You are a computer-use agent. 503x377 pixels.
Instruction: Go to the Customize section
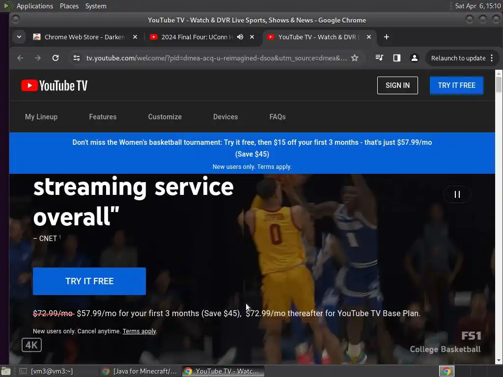165,117
